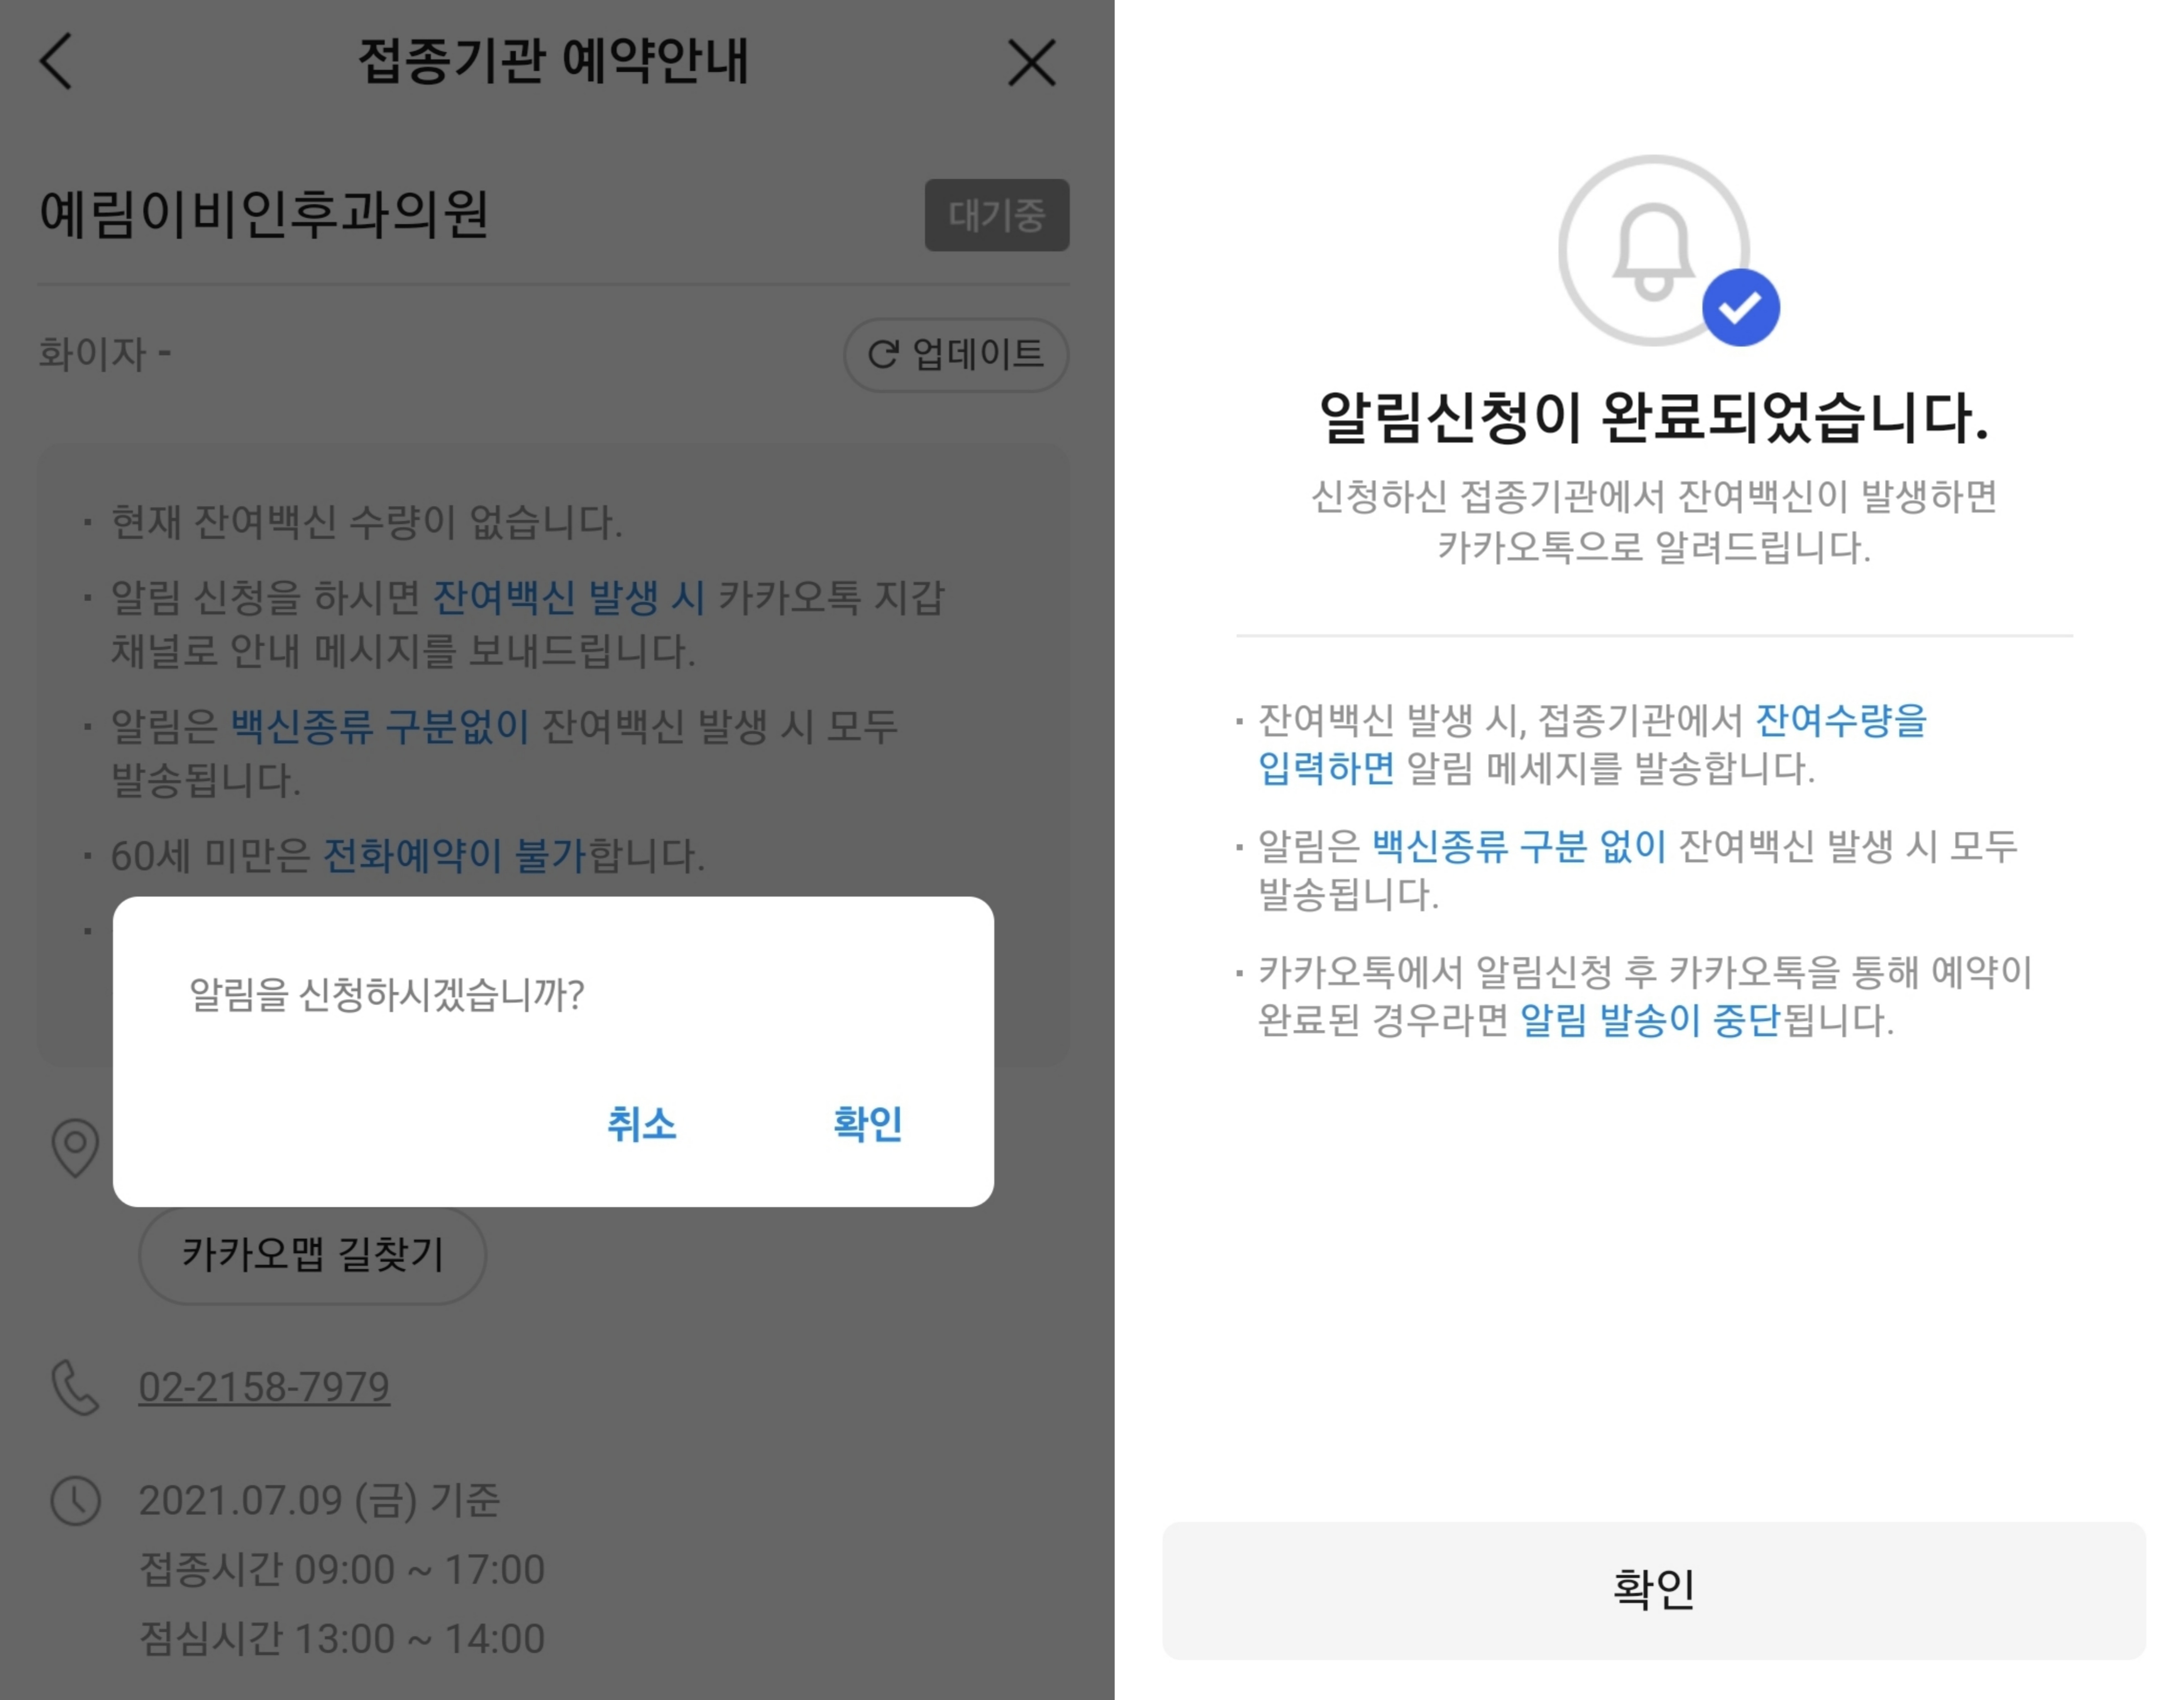This screenshot has width=2184, height=1700.
Task: Confirm the alert request dialog with 확인
Action: coord(867,1123)
